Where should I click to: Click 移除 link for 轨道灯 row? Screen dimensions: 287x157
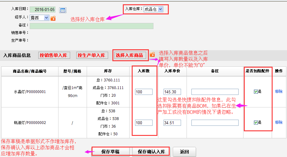point(279,122)
